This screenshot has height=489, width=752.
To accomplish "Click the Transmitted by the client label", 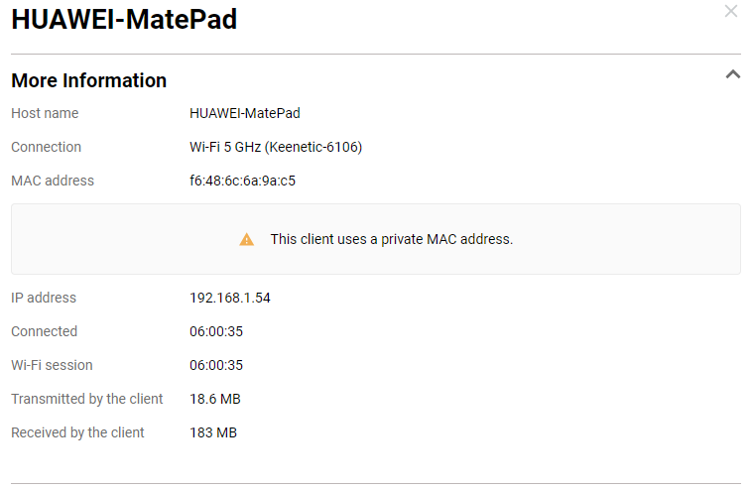I will click(x=87, y=399).
